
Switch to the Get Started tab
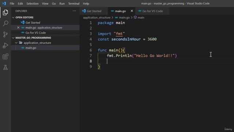[x=94, y=11]
